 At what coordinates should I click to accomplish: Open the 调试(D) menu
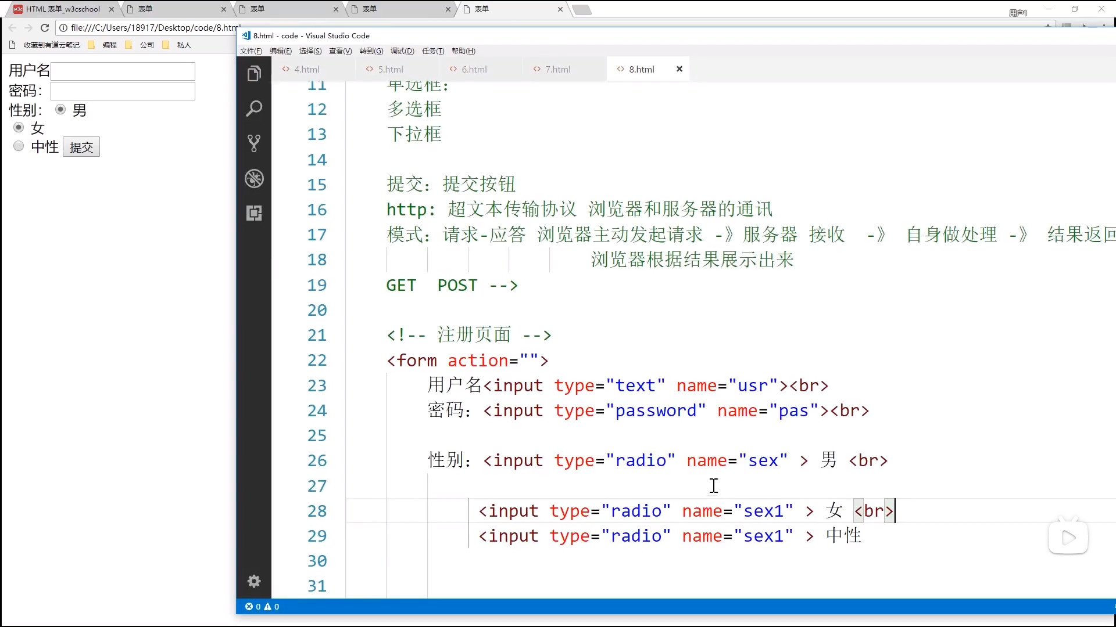(x=402, y=51)
